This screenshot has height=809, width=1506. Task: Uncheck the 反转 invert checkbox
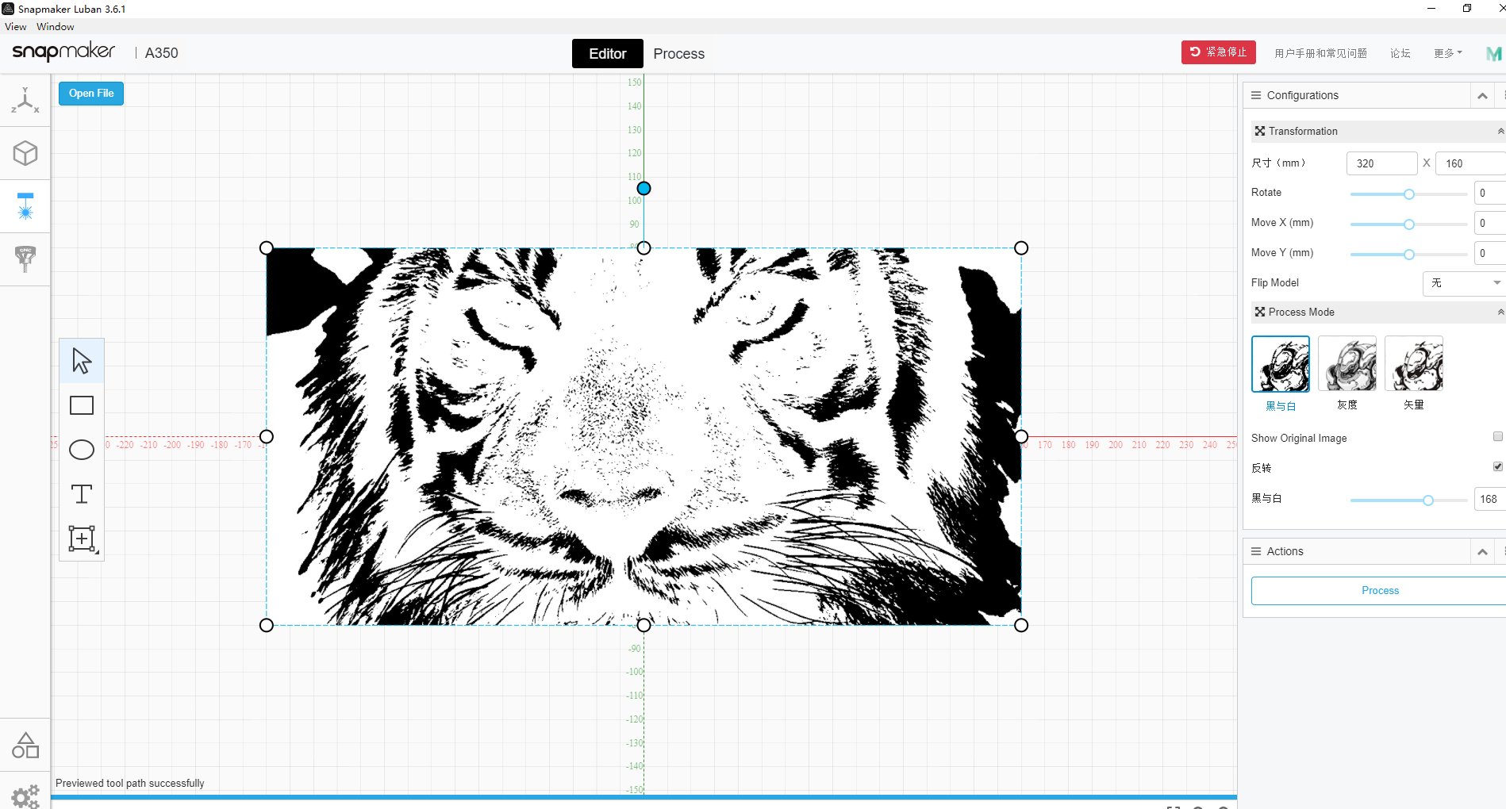1497,466
